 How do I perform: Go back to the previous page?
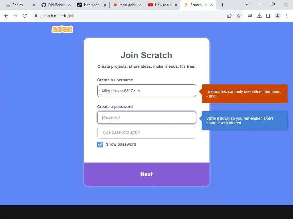6,16
